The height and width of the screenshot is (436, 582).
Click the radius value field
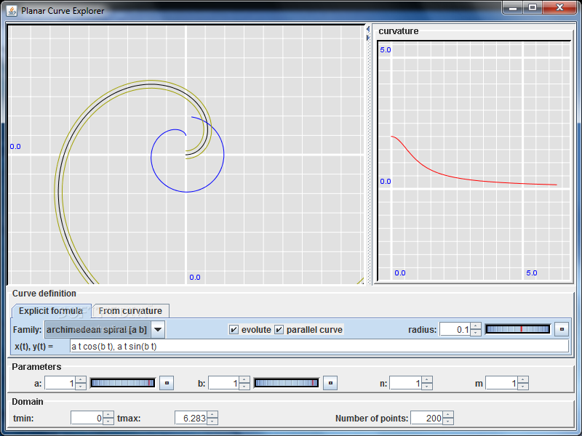point(455,329)
